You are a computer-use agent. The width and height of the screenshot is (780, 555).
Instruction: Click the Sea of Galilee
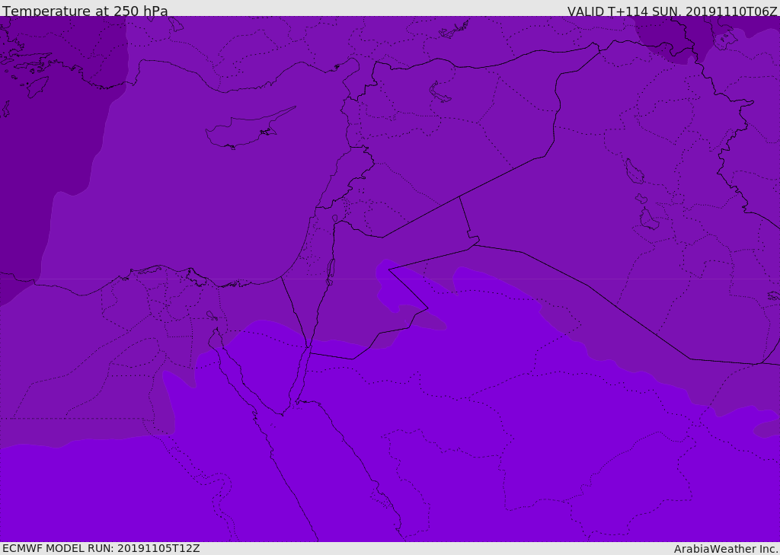point(335,218)
